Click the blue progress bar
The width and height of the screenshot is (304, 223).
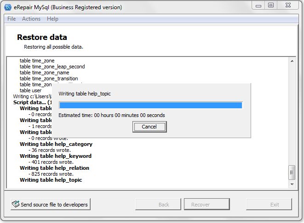tap(151, 105)
